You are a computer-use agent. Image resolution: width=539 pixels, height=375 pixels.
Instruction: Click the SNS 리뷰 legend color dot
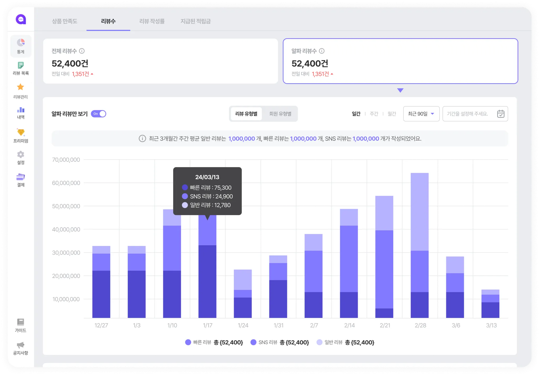[x=253, y=342]
